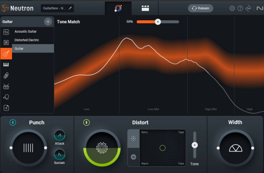
Task: Select the brass/saxophone category icon
Action: pos(6,76)
